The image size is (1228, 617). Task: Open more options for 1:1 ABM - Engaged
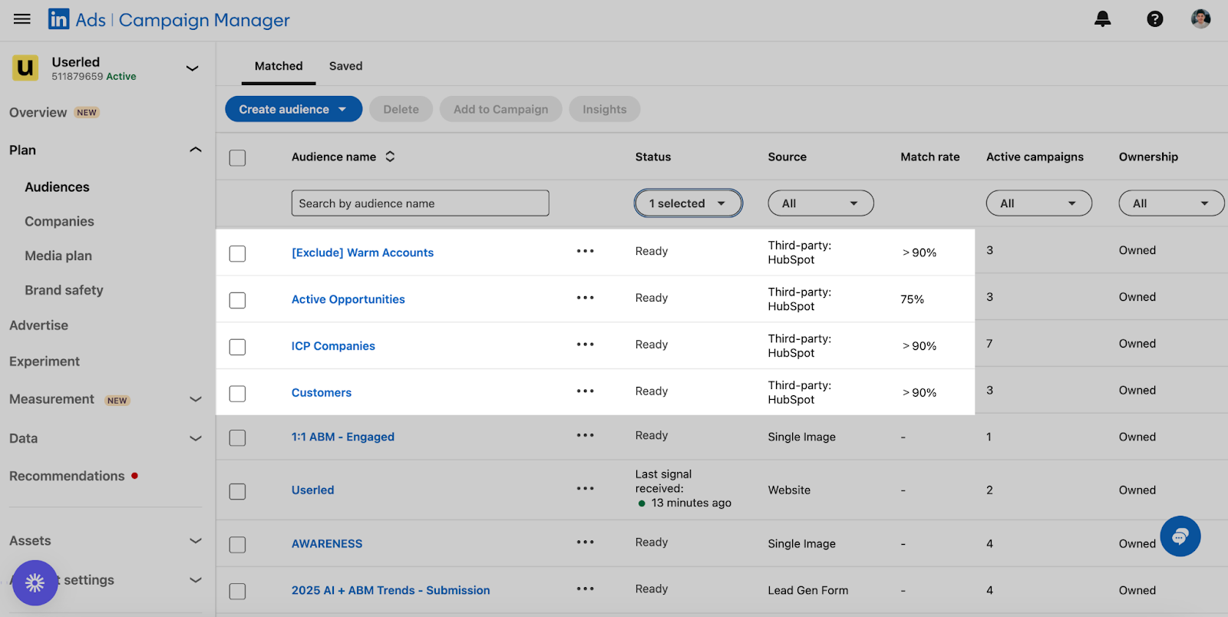(586, 435)
